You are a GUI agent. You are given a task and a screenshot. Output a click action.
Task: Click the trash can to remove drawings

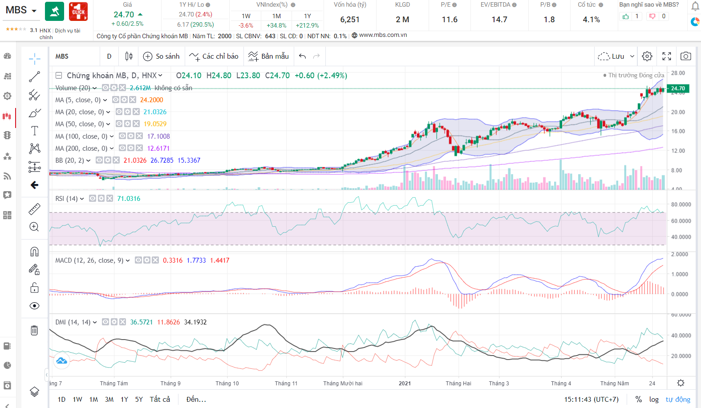tap(34, 330)
